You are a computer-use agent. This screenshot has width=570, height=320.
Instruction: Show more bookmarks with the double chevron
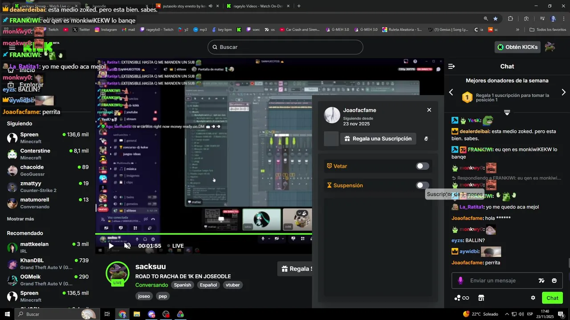point(517,30)
